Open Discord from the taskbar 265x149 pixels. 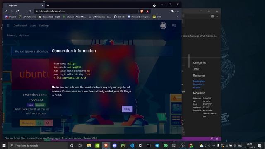(x=114, y=145)
